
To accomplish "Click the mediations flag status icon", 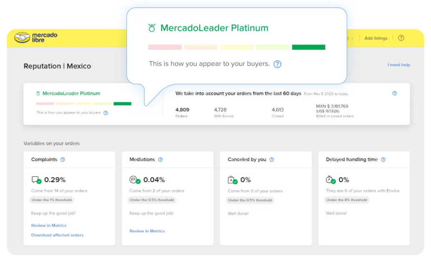I will 135,180.
